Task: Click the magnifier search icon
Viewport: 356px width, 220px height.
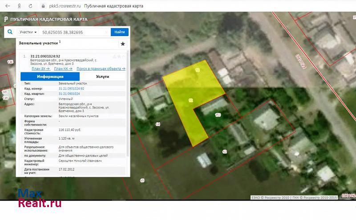Action: pyautogui.click(x=10, y=32)
